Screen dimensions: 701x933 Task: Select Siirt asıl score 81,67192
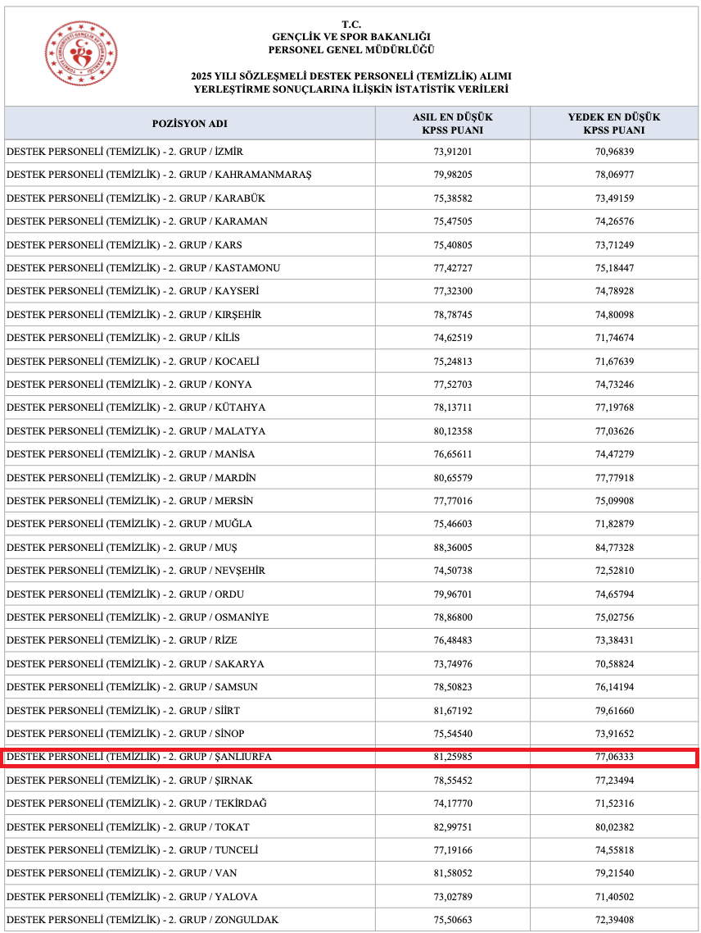(x=453, y=711)
